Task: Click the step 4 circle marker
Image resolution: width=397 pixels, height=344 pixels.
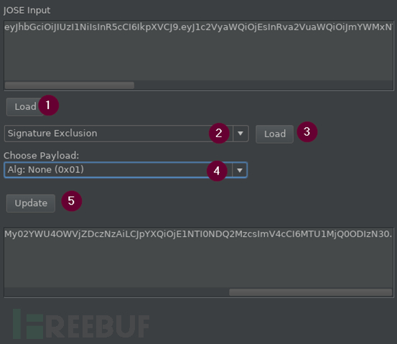Action: click(x=217, y=171)
